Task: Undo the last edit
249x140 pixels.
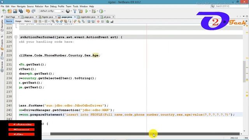Action: pyautogui.click(x=28, y=11)
